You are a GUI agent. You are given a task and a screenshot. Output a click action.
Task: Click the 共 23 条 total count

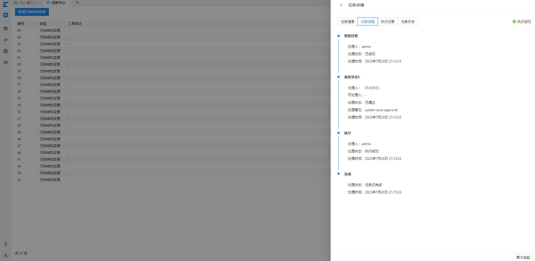pyautogui.click(x=21, y=253)
